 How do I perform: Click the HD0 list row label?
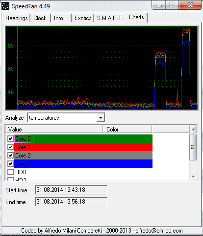(21, 172)
